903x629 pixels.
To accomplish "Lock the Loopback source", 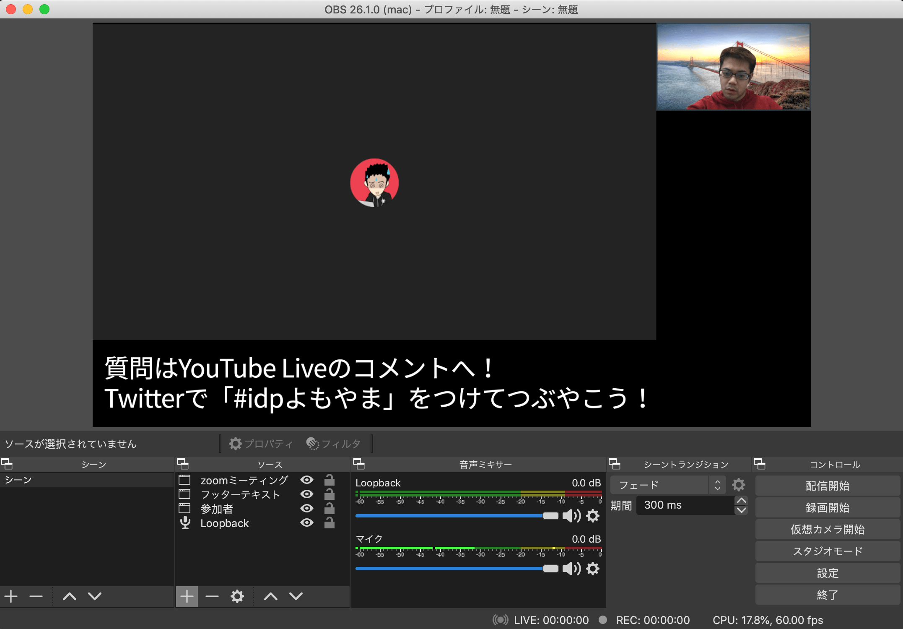I will click(x=330, y=522).
